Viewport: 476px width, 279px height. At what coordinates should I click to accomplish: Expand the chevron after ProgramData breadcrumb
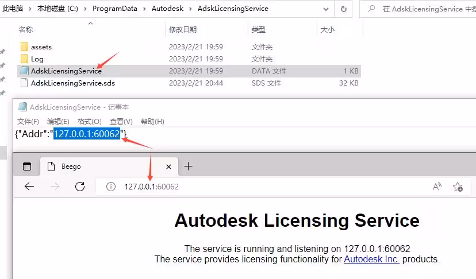[144, 9]
